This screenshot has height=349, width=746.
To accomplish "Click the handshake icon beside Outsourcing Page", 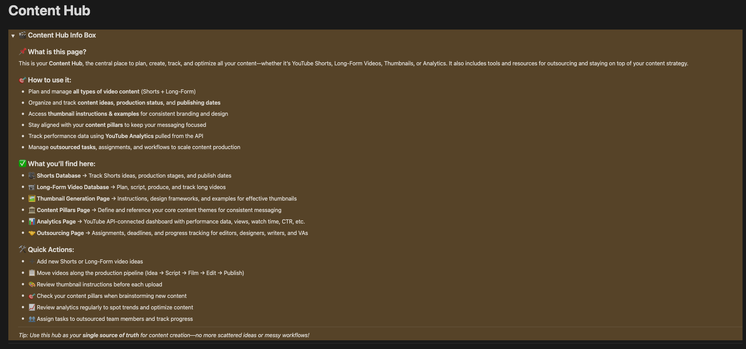I will coord(32,233).
